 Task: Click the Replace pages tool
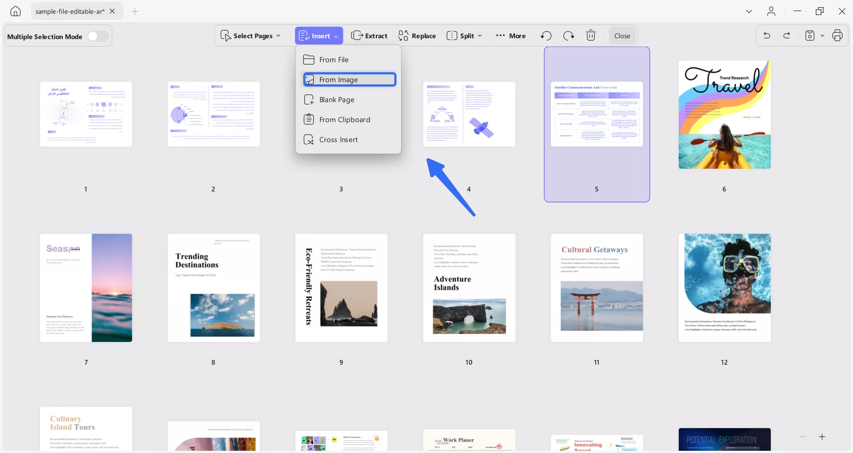[417, 36]
